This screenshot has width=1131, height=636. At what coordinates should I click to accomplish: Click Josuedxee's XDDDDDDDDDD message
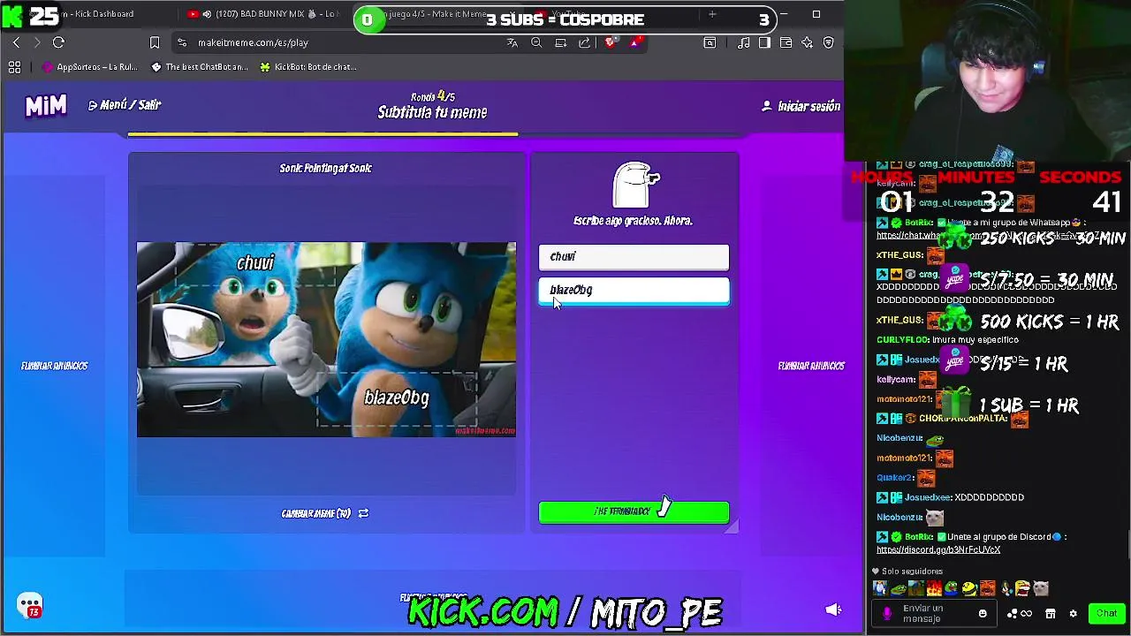coord(989,497)
